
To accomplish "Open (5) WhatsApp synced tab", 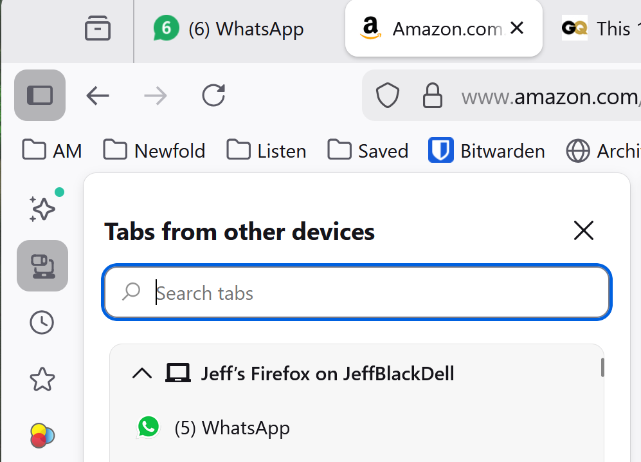I will pyautogui.click(x=231, y=428).
